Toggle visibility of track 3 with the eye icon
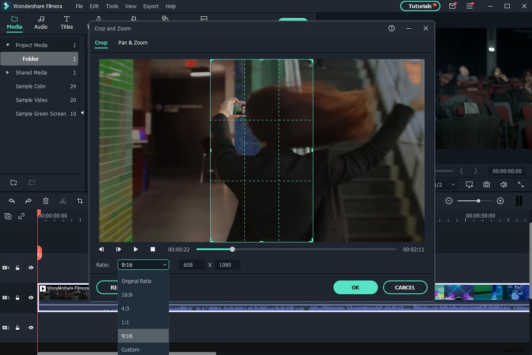The width and height of the screenshot is (532, 355). [30, 297]
